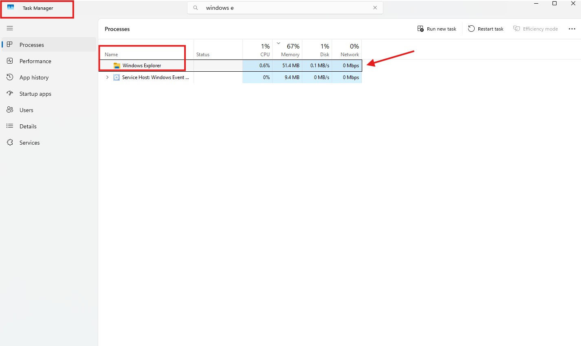Click the Details list icon
Screen dimensions: 581x346
[10, 126]
